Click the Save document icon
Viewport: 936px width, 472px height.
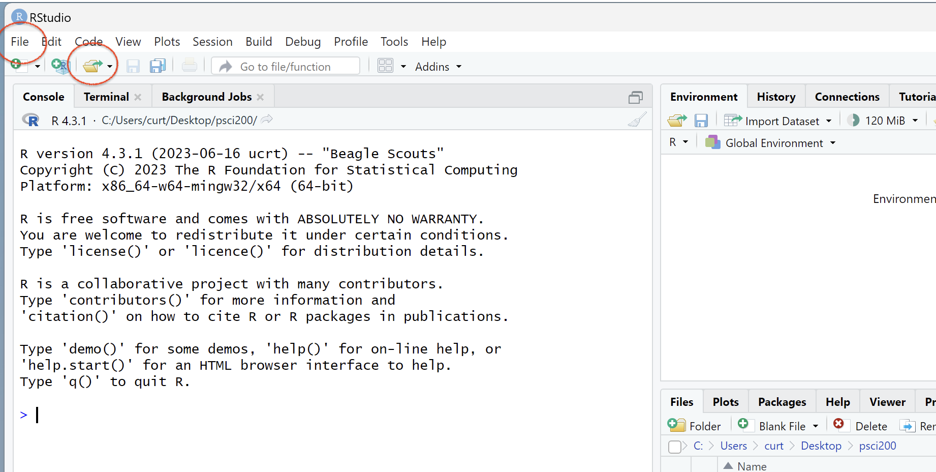(133, 66)
